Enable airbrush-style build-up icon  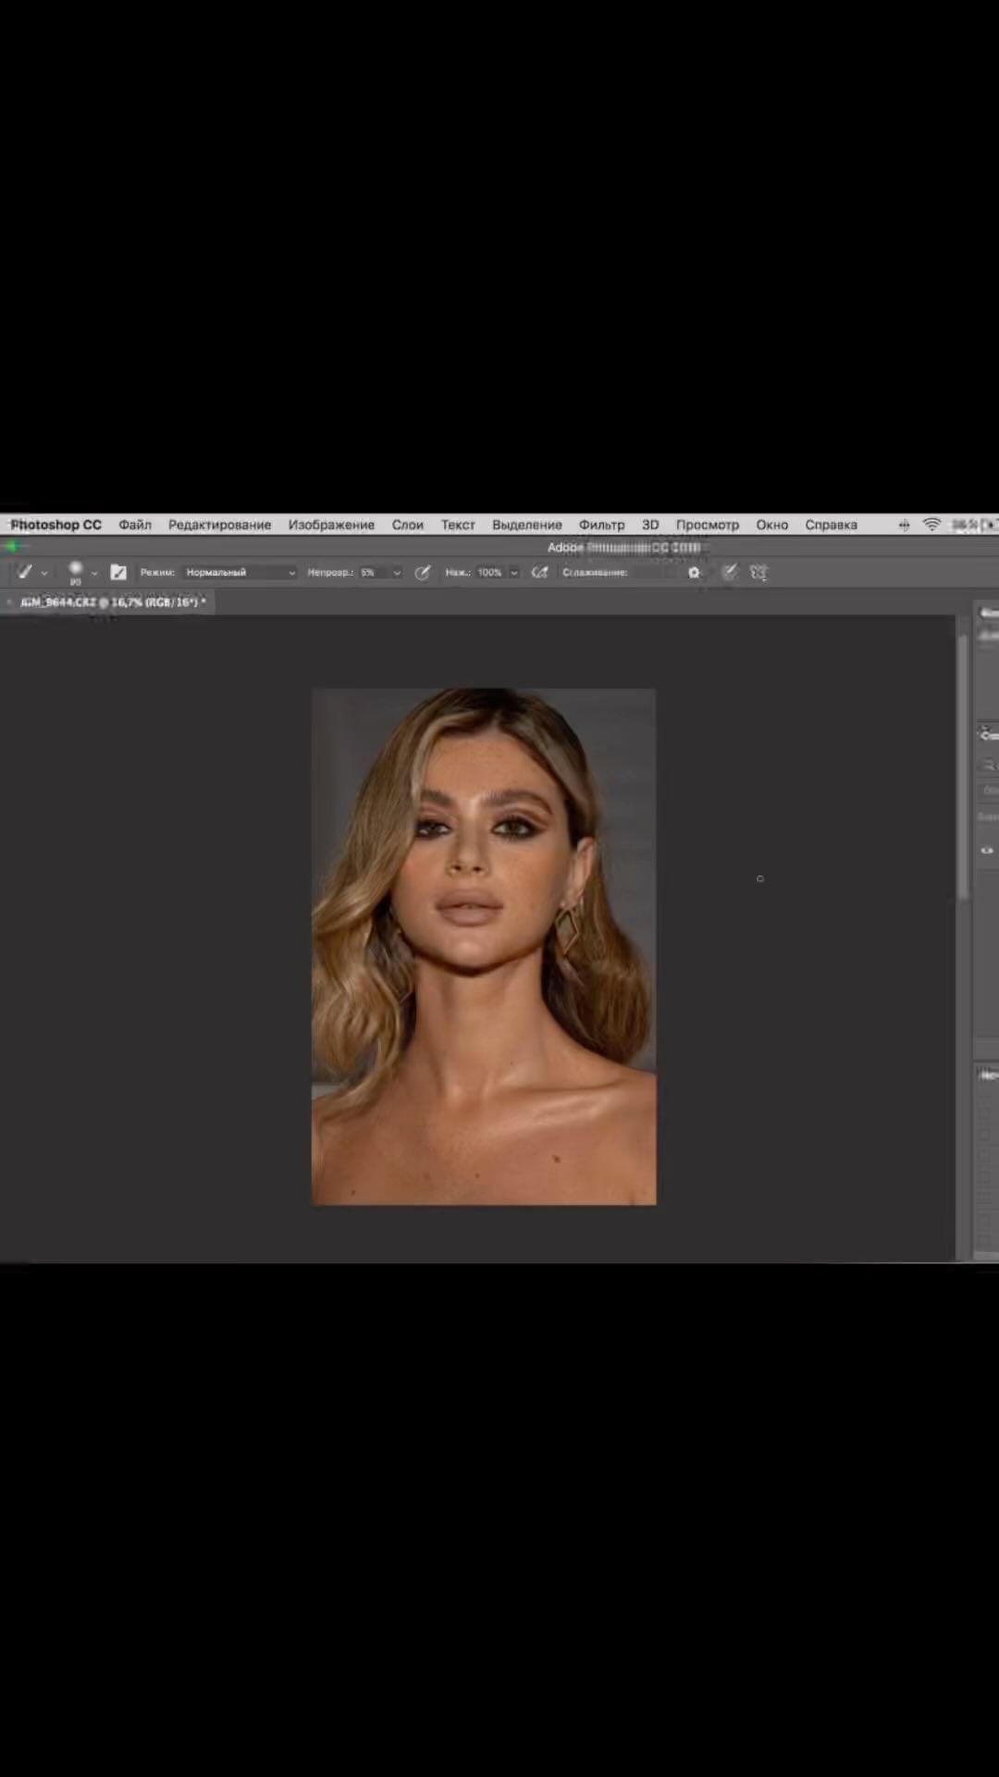pyautogui.click(x=540, y=573)
